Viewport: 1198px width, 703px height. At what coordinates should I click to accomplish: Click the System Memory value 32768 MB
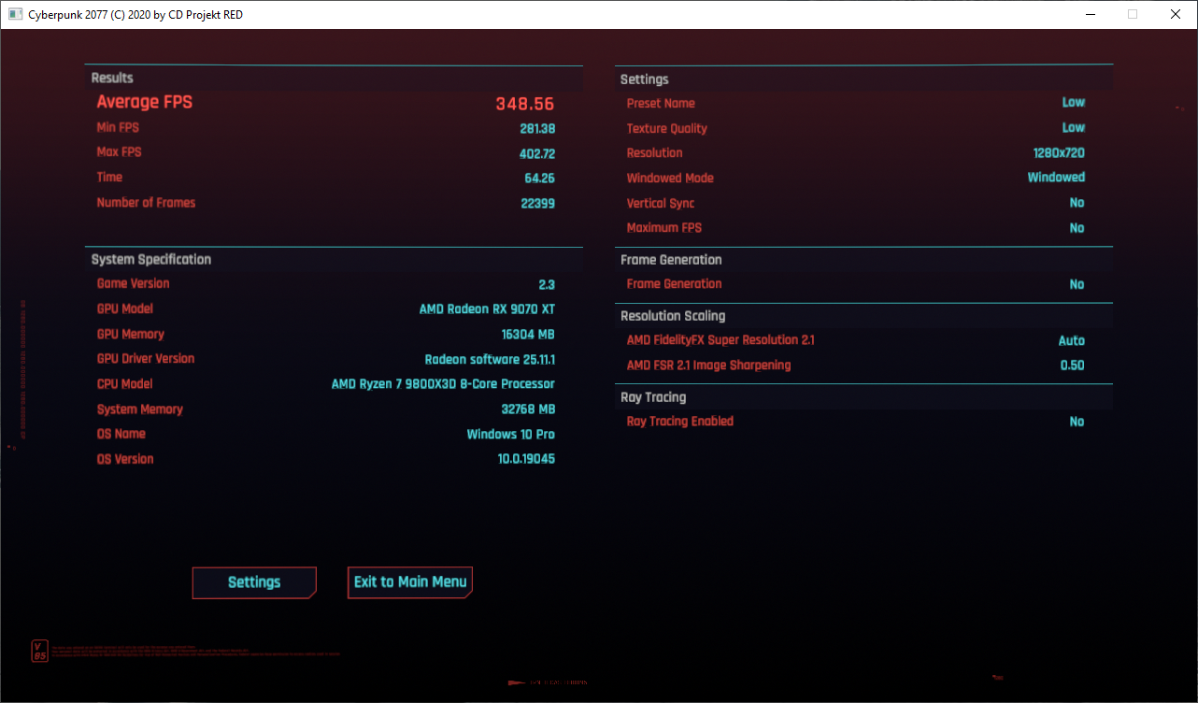528,409
